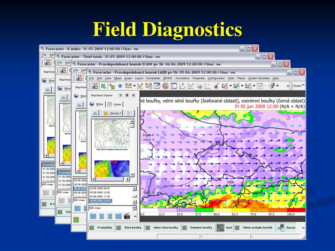Go up one map folder level

coord(95,113)
